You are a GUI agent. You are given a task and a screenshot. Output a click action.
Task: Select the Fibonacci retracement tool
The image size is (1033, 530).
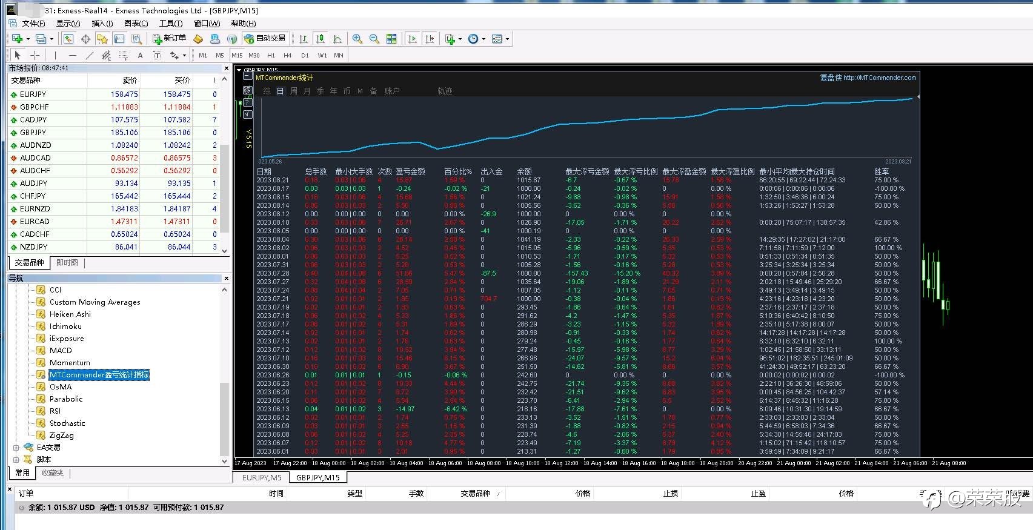pos(123,55)
